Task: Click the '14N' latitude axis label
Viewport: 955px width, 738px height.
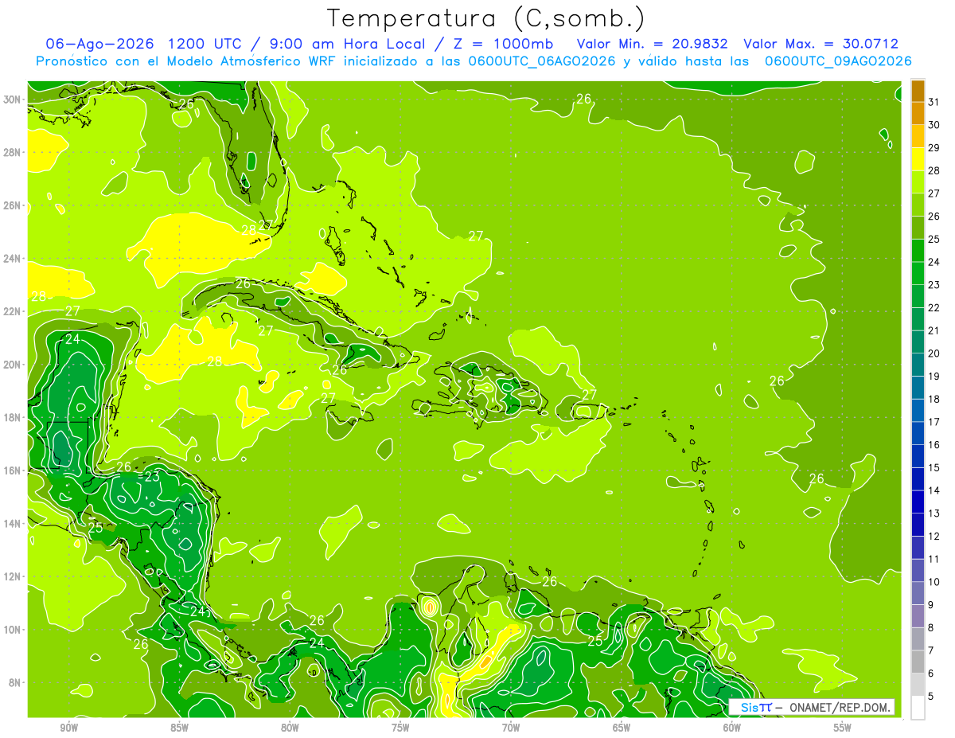Action: coord(12,524)
